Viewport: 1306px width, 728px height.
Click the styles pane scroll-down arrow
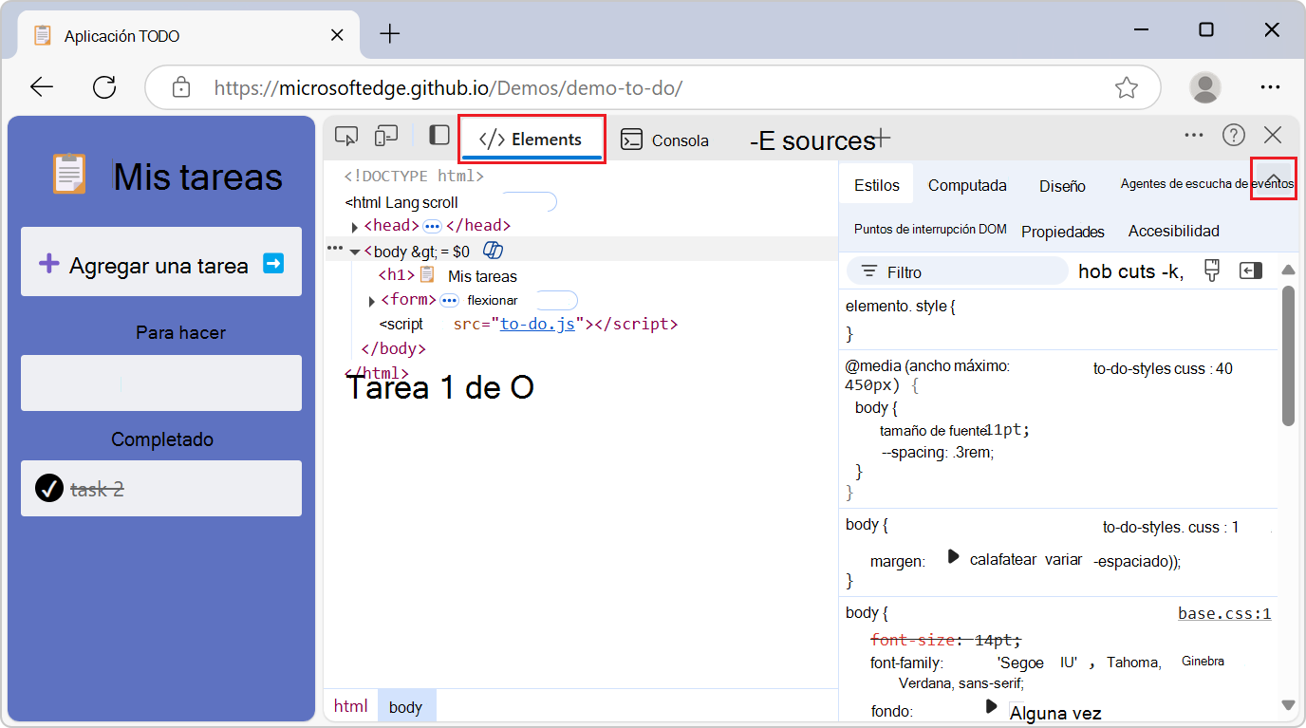point(1288,705)
